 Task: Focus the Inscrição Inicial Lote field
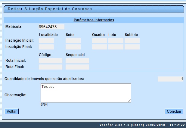(x=116, y=40)
